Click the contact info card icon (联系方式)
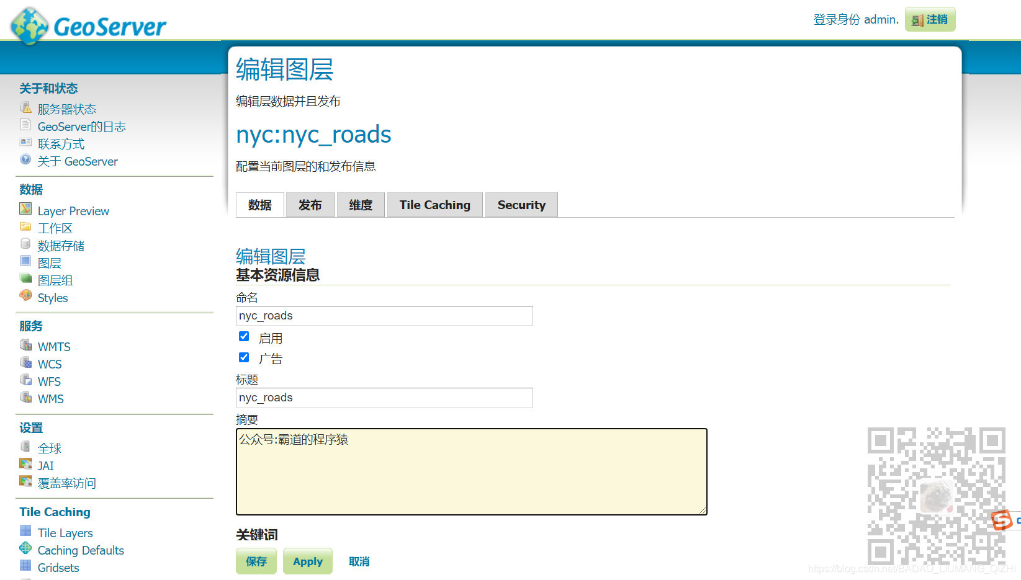1021x580 pixels. point(25,142)
